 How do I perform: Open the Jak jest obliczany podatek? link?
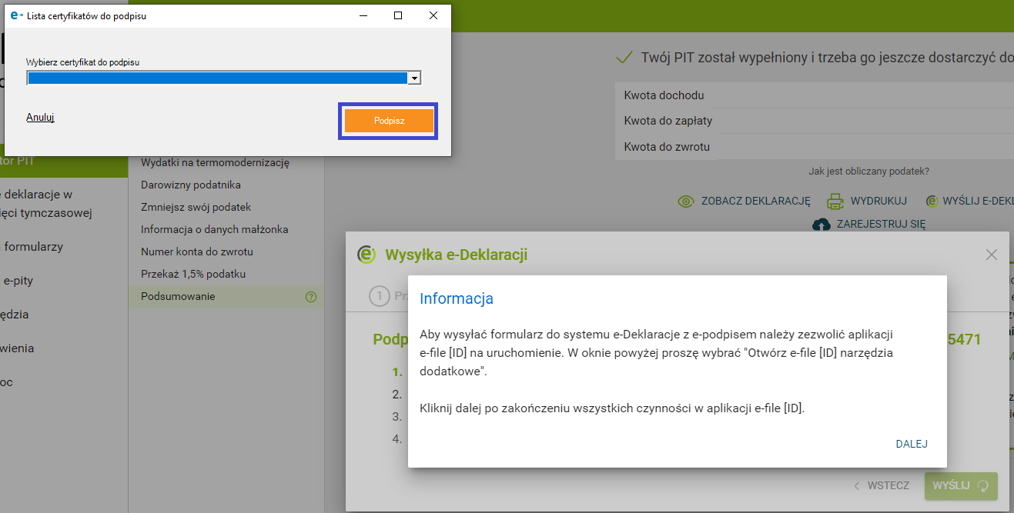868,172
